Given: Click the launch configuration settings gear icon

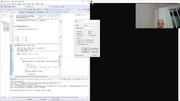Looking at the screenshot, I should point(48,7).
